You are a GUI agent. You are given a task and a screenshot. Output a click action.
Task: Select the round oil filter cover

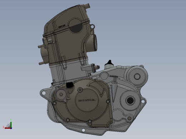tap(61, 95)
